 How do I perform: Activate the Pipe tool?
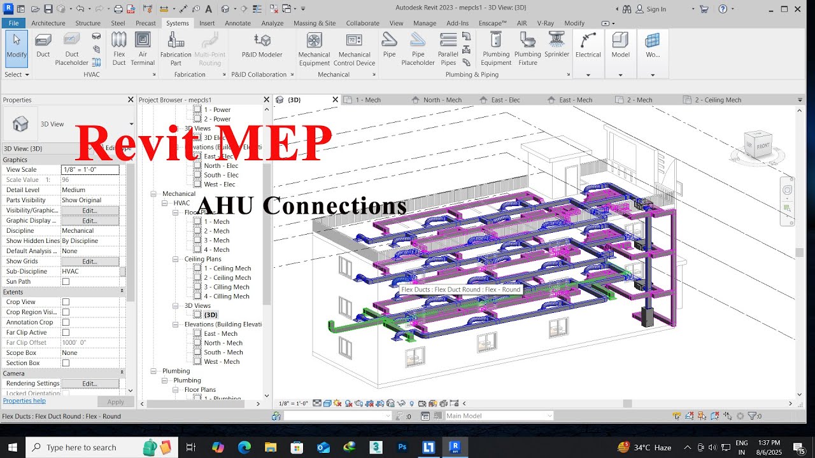(x=389, y=46)
